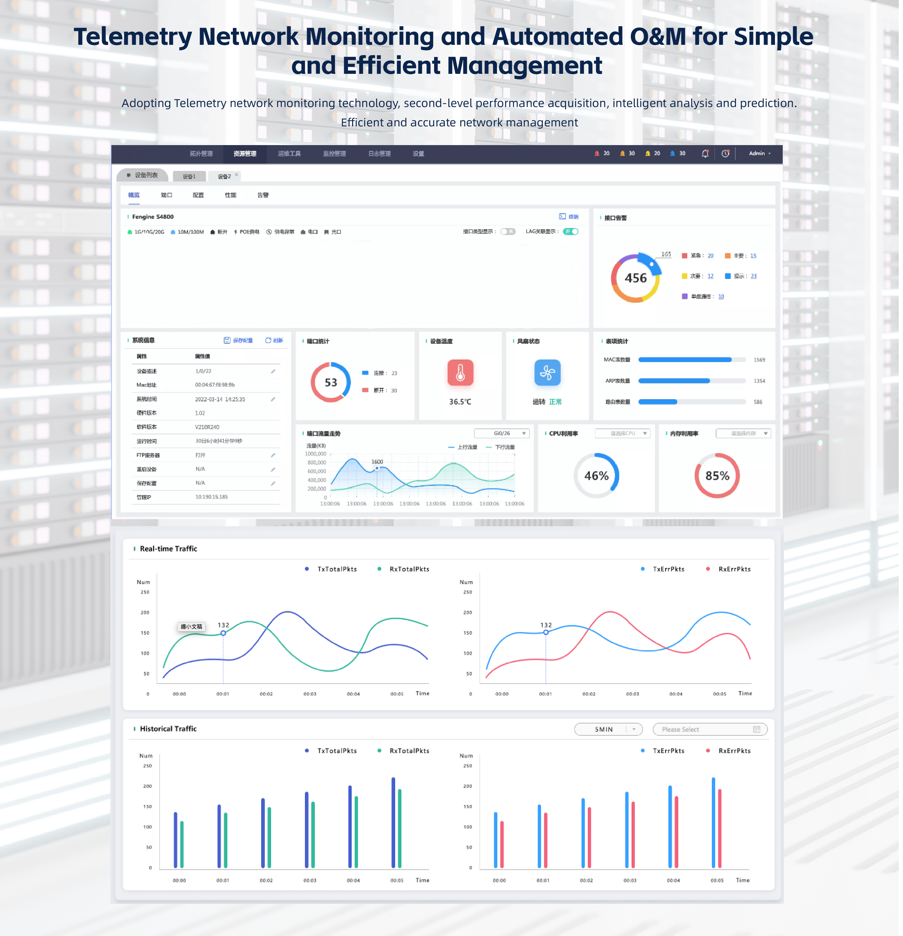
Task: Expand the 请选择CPU dropdown
Action: coord(622,434)
